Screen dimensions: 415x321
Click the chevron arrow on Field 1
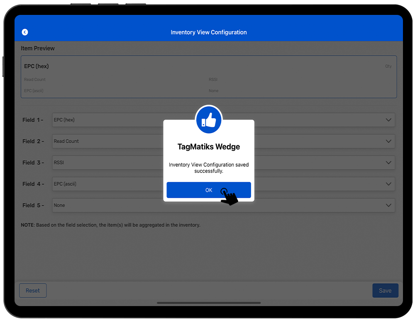388,120
